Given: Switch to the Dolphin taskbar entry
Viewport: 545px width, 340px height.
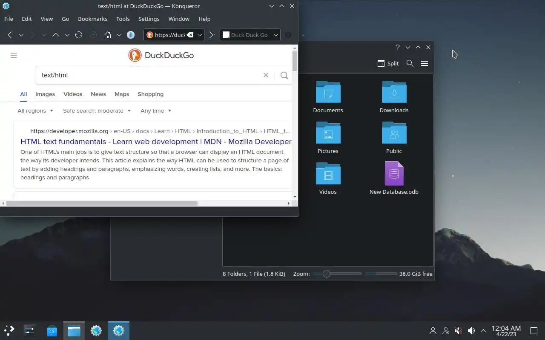Looking at the screenshot, I should pyautogui.click(x=74, y=330).
